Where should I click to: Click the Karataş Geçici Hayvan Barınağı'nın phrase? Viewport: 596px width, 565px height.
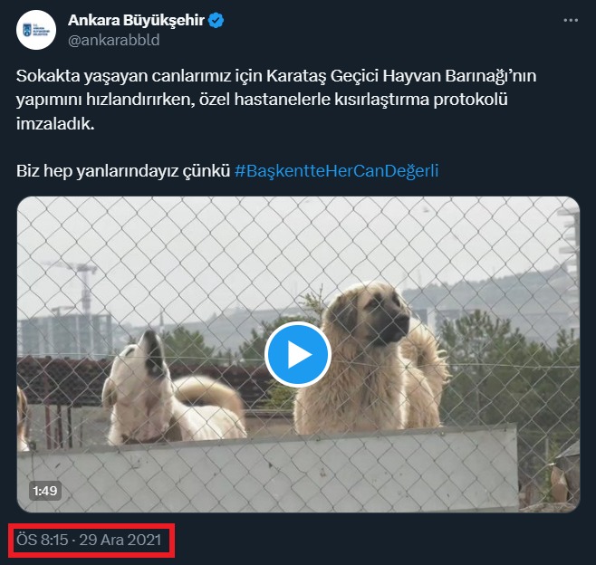401,76
